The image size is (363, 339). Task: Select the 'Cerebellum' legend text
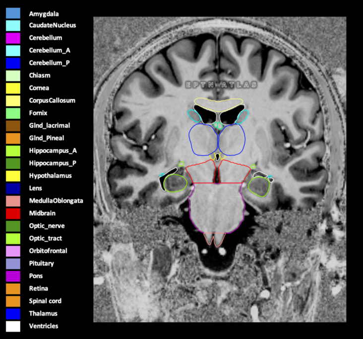(x=46, y=38)
